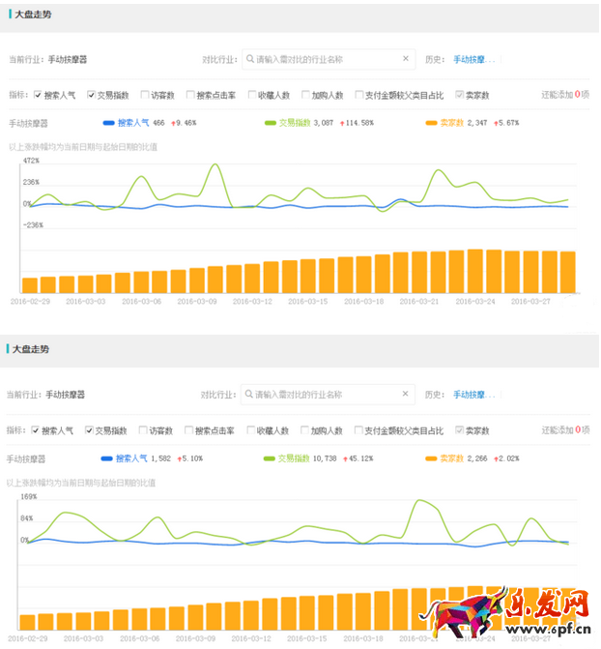Select the 交易指数 legend label showing 10,738
Viewport: 601px width, 649px height.
(x=292, y=458)
